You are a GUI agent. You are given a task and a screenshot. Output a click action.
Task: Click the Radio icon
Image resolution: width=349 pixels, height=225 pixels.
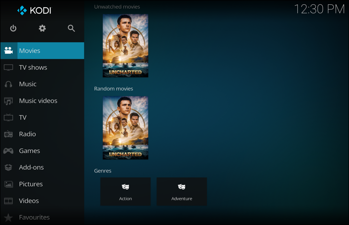point(9,134)
